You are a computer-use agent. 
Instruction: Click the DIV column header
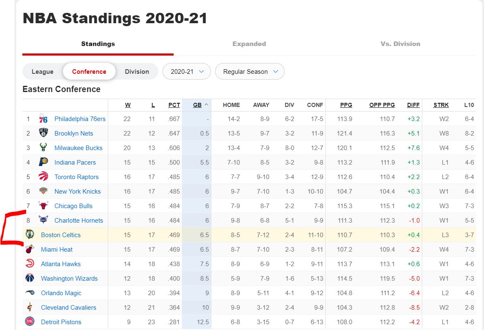point(289,105)
